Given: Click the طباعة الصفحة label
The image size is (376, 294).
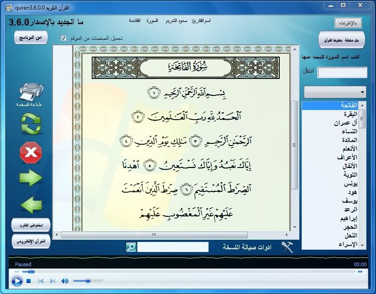Looking at the screenshot, I should tap(29, 105).
